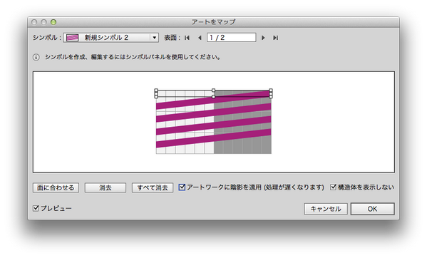Viewport: 427px width, 258px height.
Task: Click the top-center bounding box handle
Action: (x=214, y=91)
